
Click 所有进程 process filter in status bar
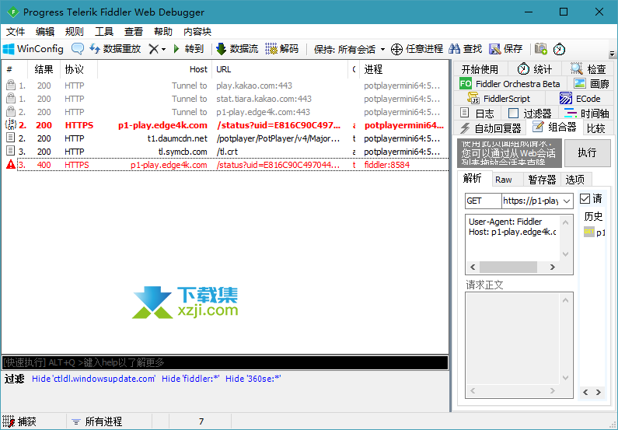[x=97, y=421]
